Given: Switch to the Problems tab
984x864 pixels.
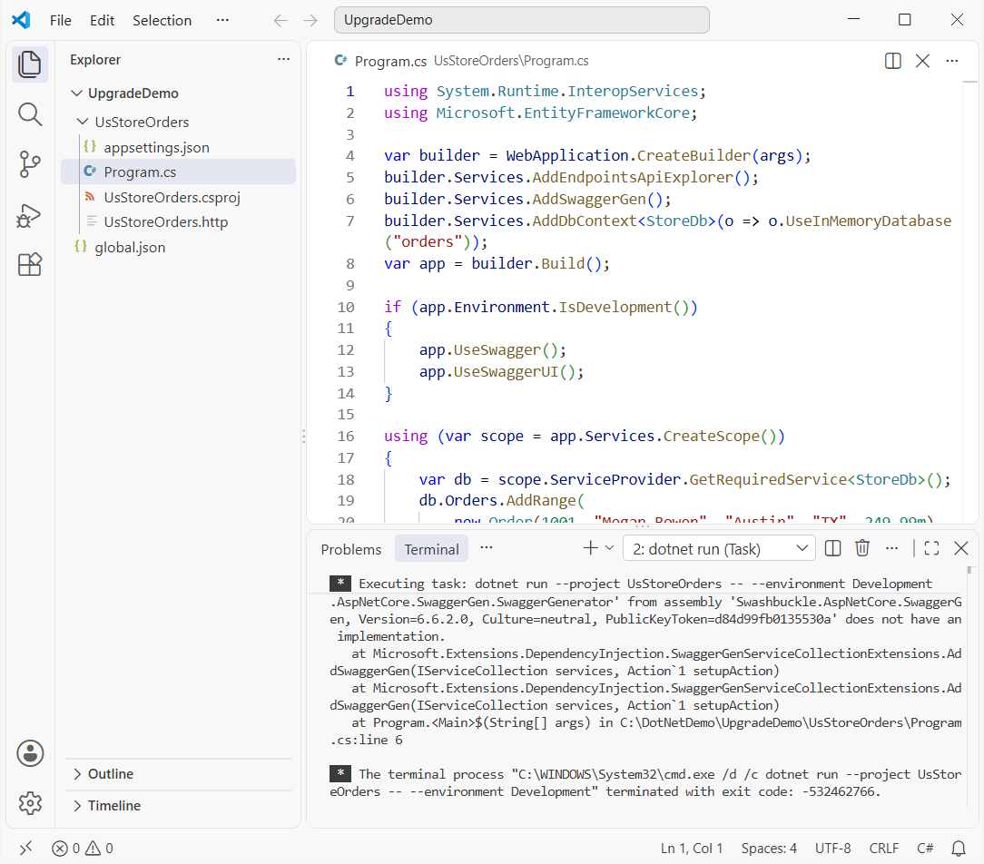Looking at the screenshot, I should 350,550.
